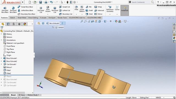Open the SOLIDWORKS menu flyout arrow
Image resolution: width=176 pixels, height=99 pixels.
click(x=23, y=2)
